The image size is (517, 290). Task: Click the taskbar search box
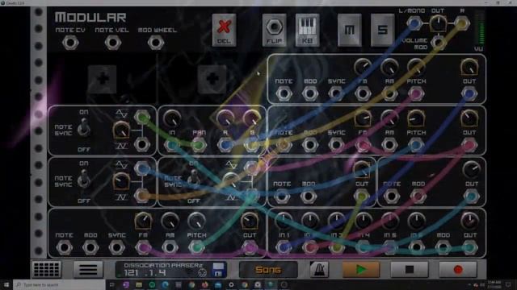[x=59, y=284]
